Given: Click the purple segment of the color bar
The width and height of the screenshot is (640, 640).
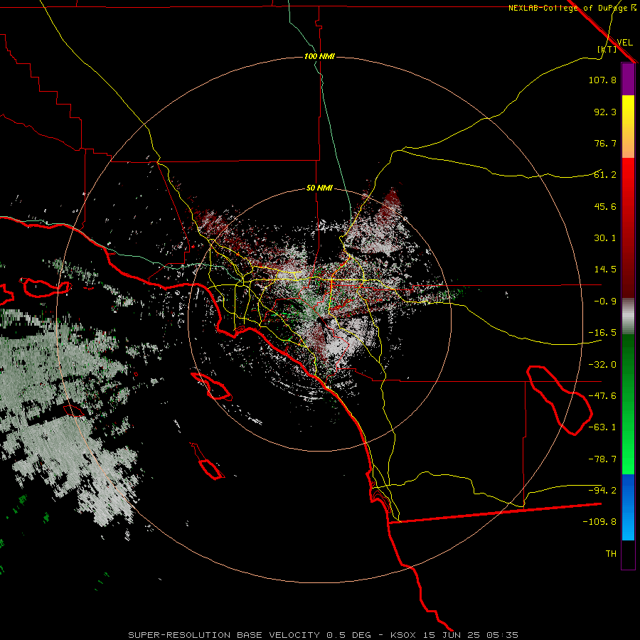Looking at the screenshot, I should pyautogui.click(x=628, y=80).
